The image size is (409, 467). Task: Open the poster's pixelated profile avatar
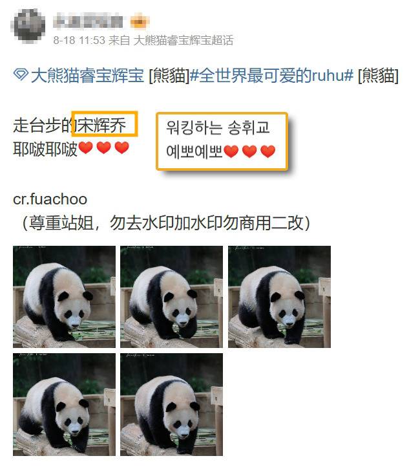[29, 26]
